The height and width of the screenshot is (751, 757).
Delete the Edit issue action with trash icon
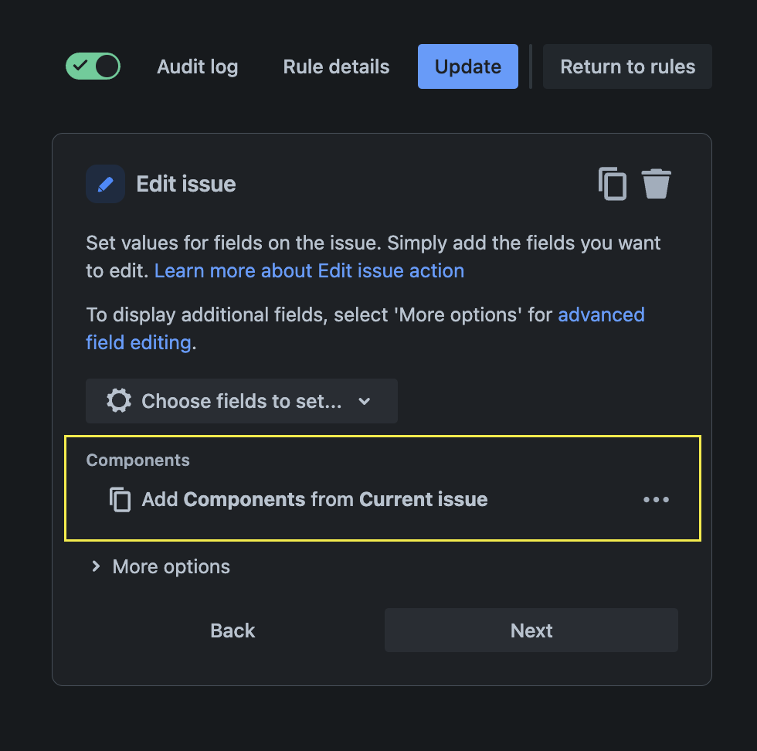[x=656, y=184]
